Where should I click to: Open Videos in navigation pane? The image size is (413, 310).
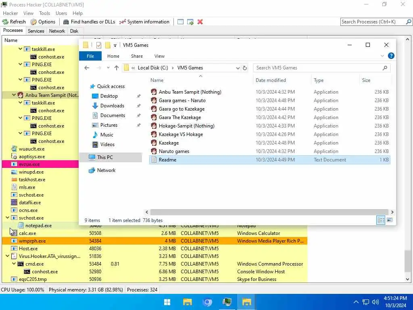click(x=107, y=145)
